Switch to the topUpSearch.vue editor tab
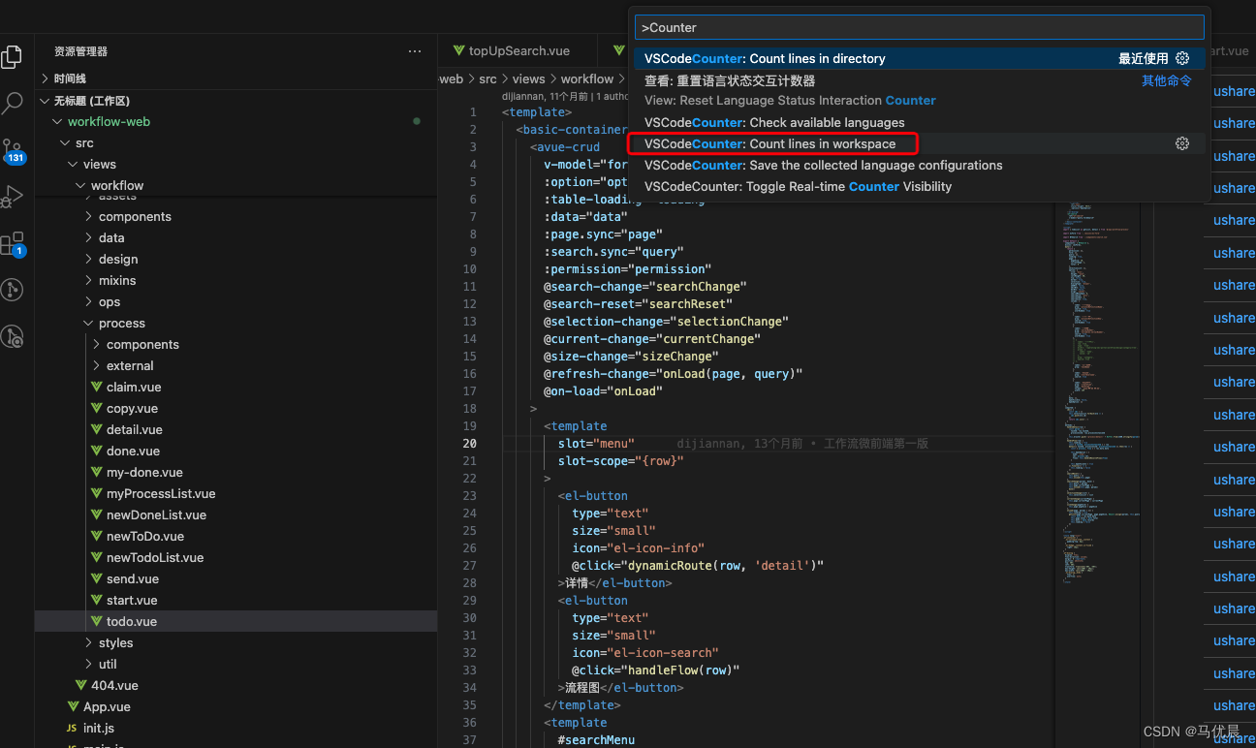1256x748 pixels. pos(518,49)
